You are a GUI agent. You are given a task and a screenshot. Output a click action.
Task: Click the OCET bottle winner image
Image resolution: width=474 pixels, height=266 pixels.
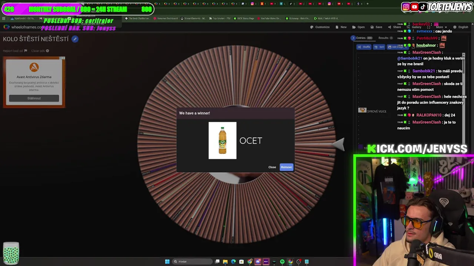(x=223, y=140)
